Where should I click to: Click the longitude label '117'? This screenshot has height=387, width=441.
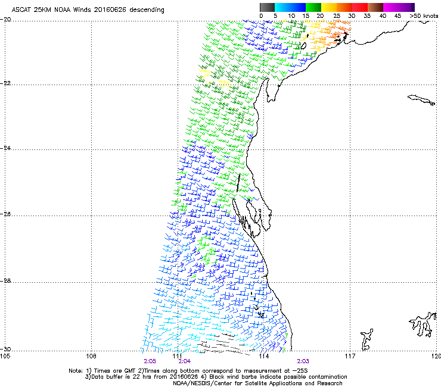coord(350,357)
